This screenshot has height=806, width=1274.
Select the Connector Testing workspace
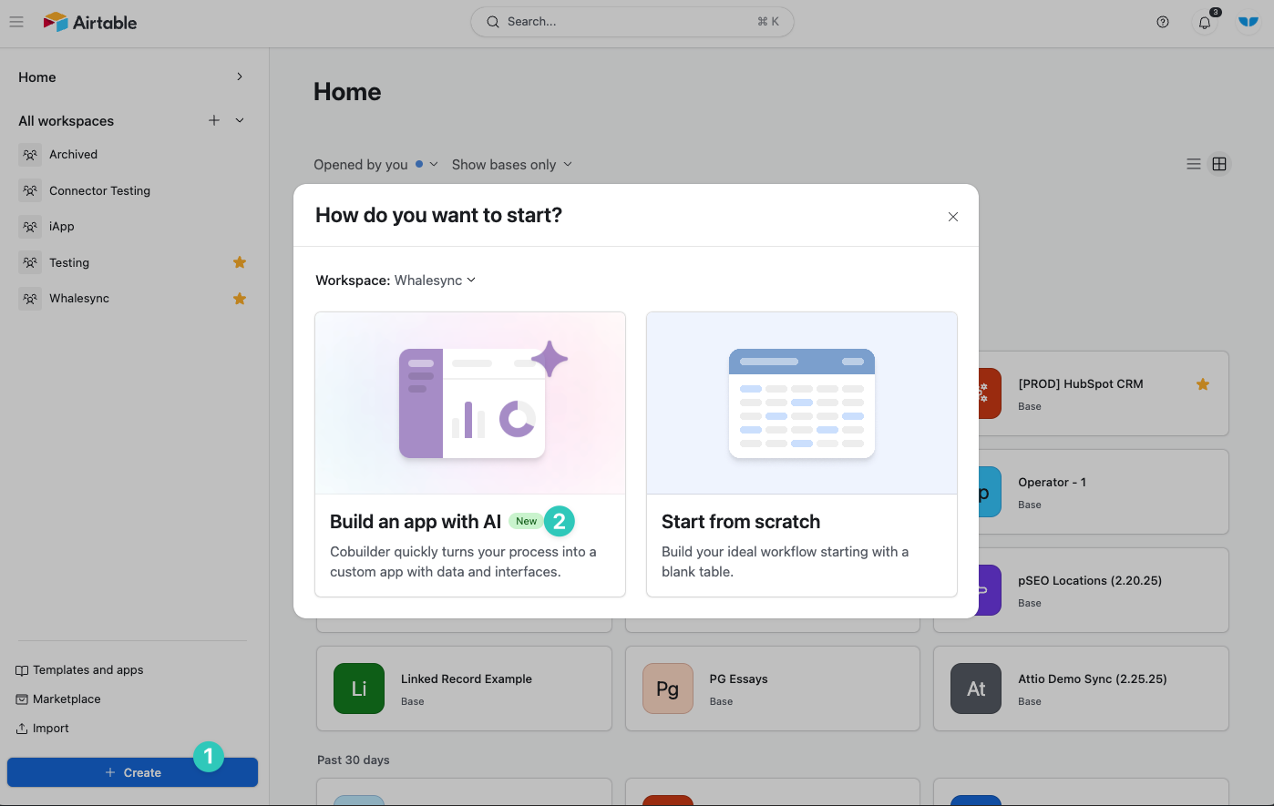98,190
